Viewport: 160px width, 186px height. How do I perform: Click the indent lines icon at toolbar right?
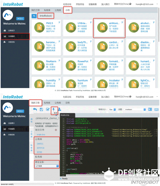[x=150, y=109]
